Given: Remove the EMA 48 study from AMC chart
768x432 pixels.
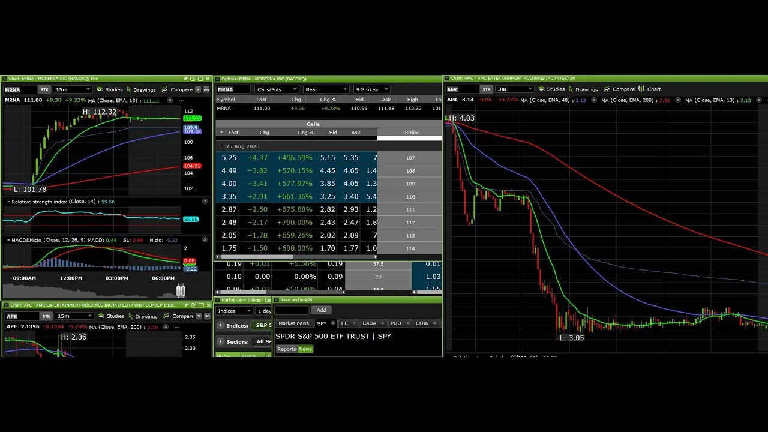Looking at the screenshot, I should [x=595, y=100].
